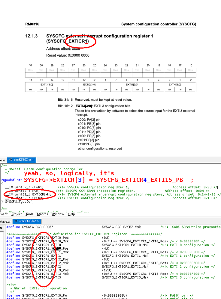Click the file icon on the lower stm32f303xc.h tab

tap(16, 221)
